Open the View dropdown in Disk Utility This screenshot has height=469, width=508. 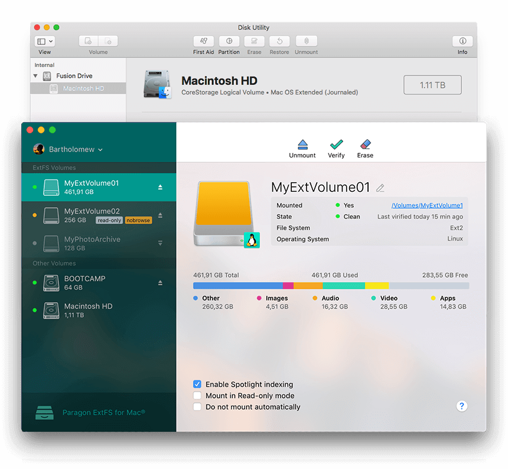point(44,41)
